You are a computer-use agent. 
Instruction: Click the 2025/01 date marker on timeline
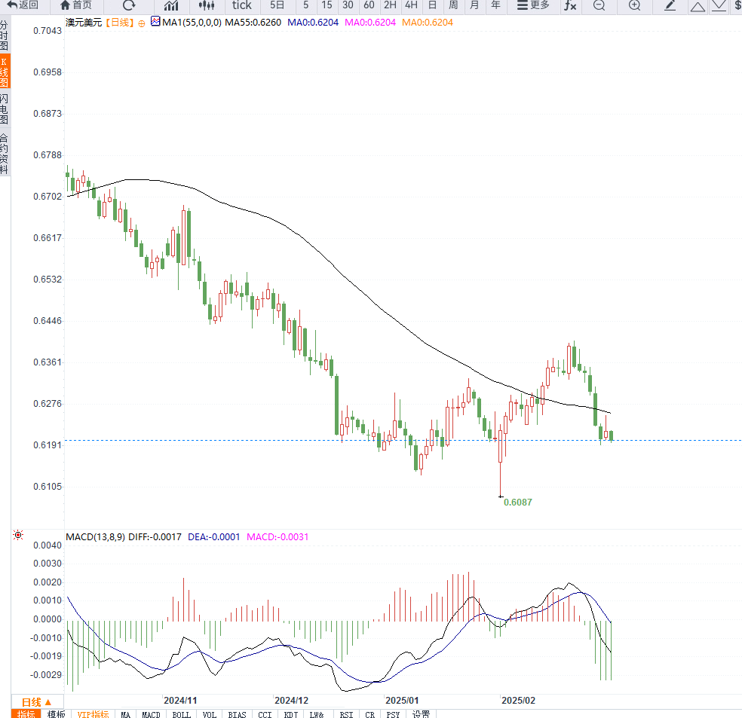coord(402,701)
